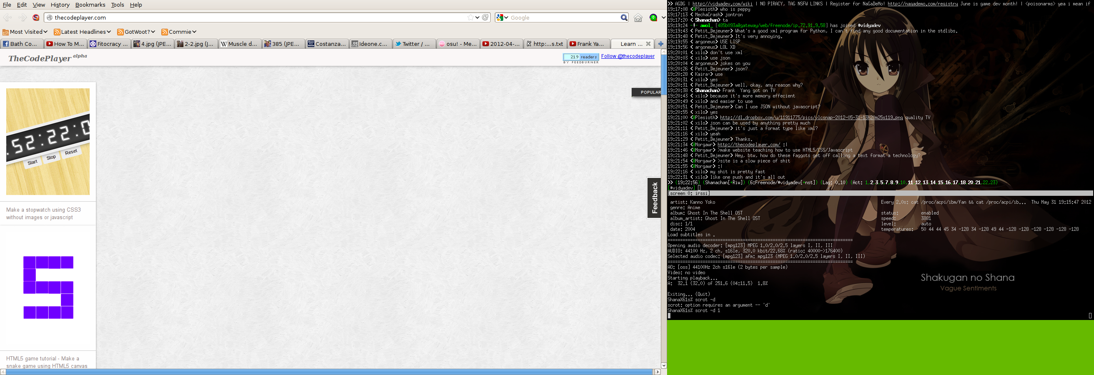Bookmark this page with the star icon

coord(470,17)
